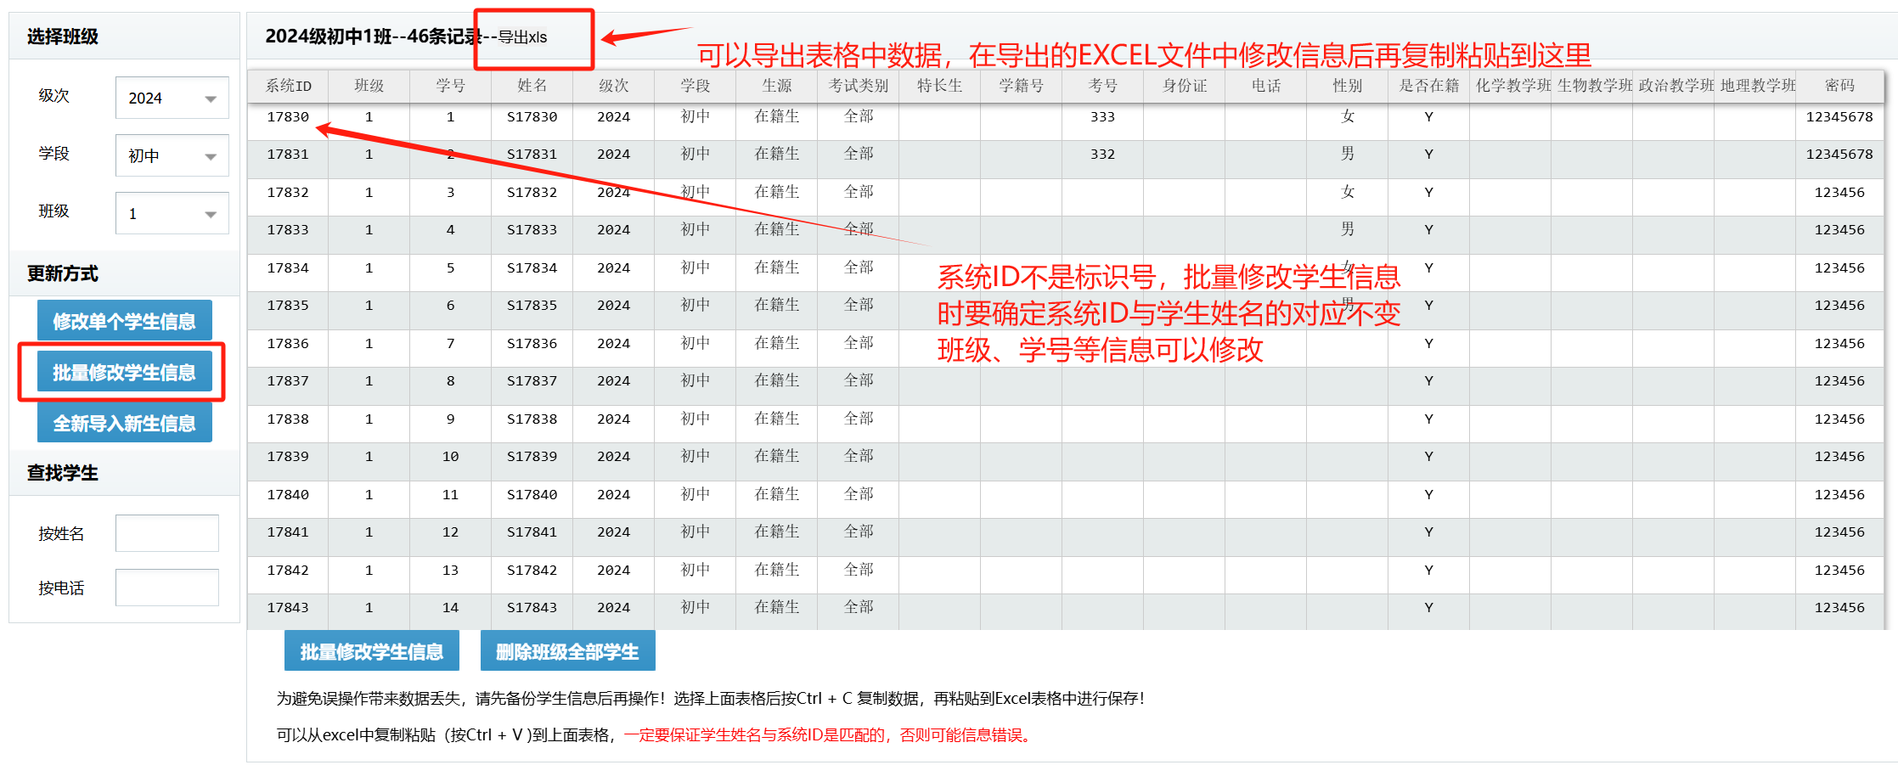
Task: Click the 考号 cell containing 333
Action: click(1102, 117)
